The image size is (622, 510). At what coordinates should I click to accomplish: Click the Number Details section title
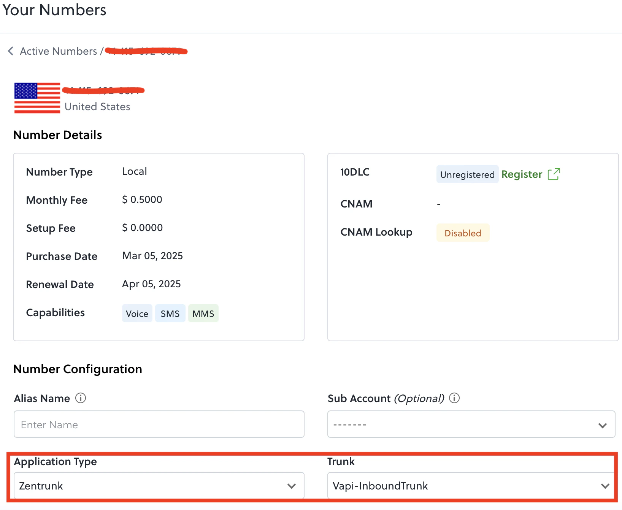click(x=57, y=135)
